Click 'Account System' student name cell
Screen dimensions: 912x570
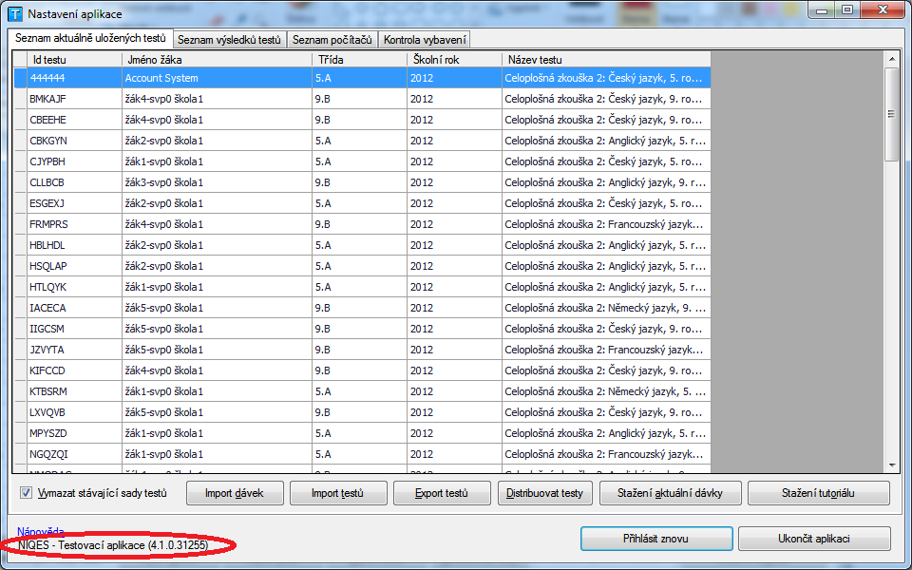[x=217, y=78]
